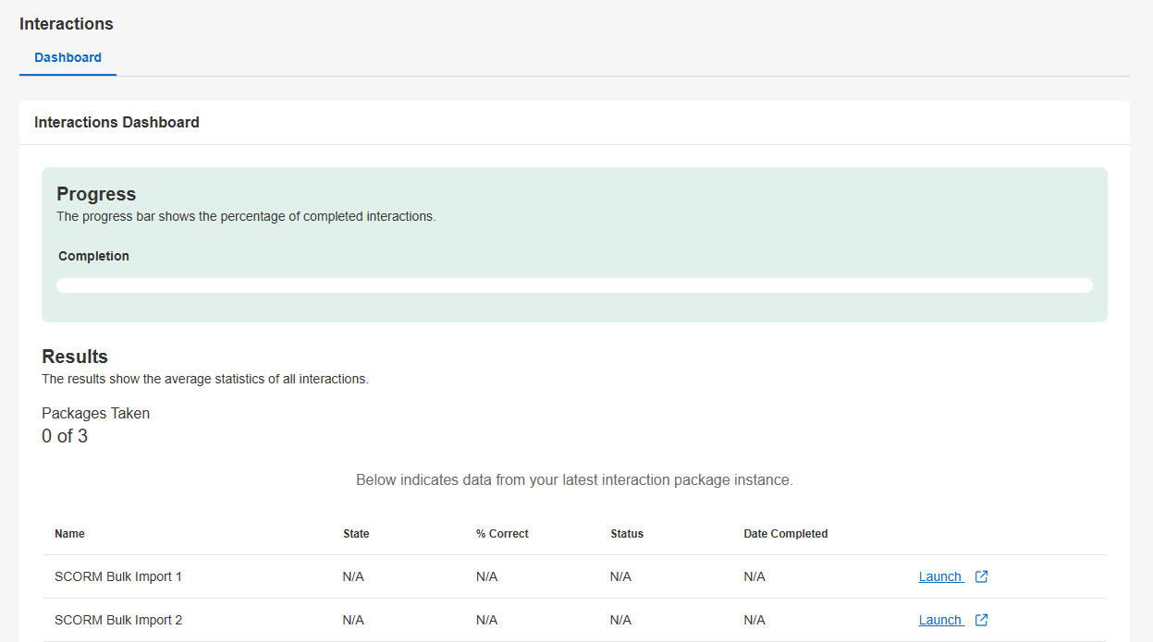The height and width of the screenshot is (642, 1153).
Task: Select the SCORM Bulk Import 1 row name
Action: pos(118,576)
